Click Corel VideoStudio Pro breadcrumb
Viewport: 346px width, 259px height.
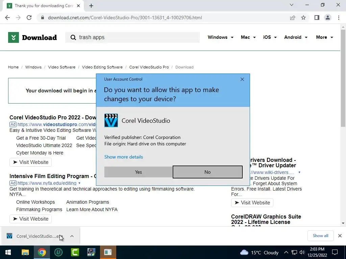coord(149,67)
